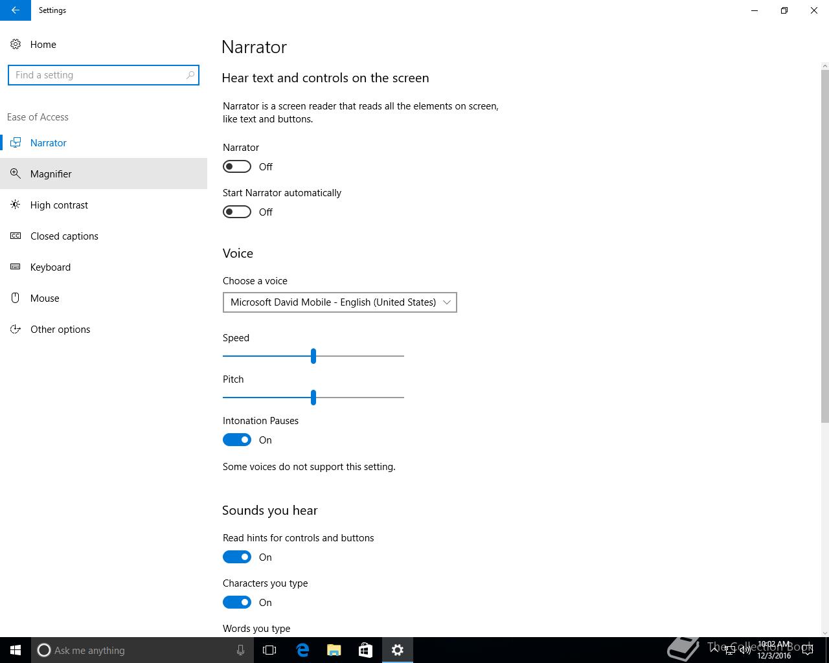Click the Settings gear taskbar icon
This screenshot has height=663, width=829.
pyautogui.click(x=398, y=650)
